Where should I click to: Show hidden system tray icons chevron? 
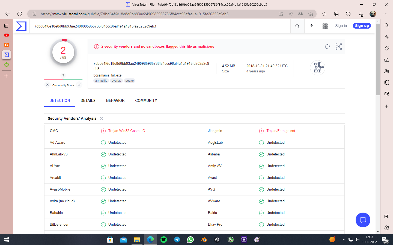[x=344, y=240]
